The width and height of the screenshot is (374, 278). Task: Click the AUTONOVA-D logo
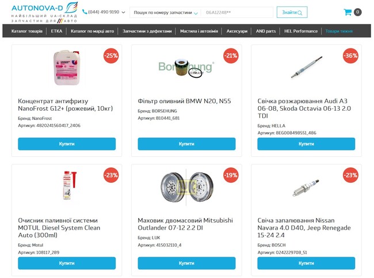point(44,12)
